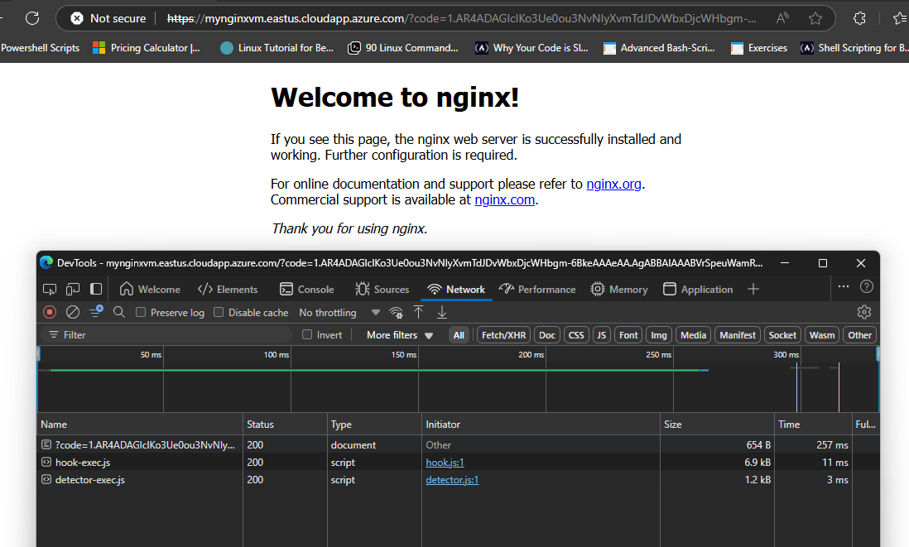Toggle the Wasm type filter
The image size is (909, 547).
822,335
